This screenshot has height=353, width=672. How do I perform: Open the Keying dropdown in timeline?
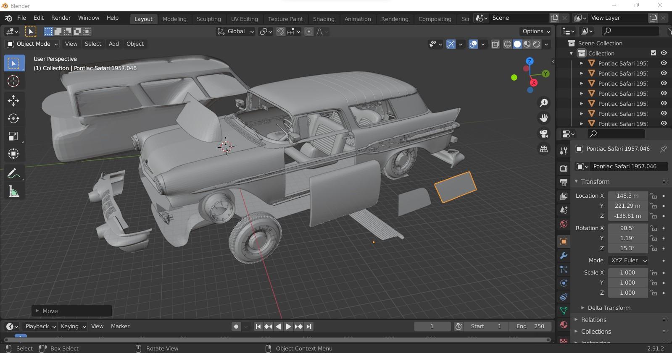coord(73,327)
